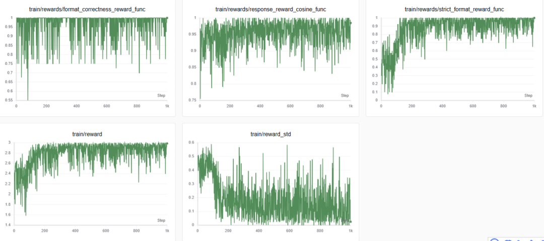544x241 pixels.
Task: Click the format_correctness_reward_func chart title
Action: click(87, 10)
